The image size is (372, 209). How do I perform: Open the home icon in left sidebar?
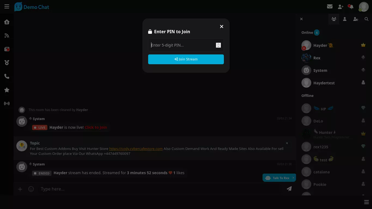coord(7,22)
